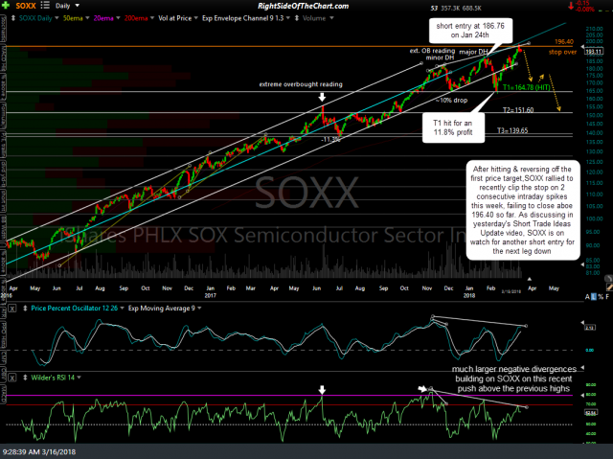613x459 pixels.
Task: Click the time axis scroll triangle marker
Action: point(530,279)
